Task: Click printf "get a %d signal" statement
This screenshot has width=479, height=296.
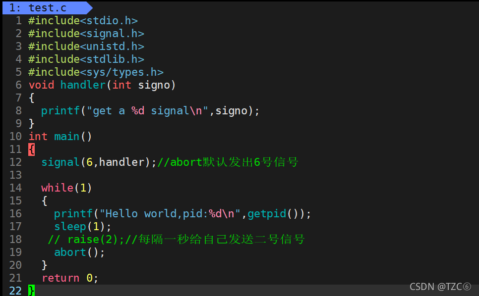Action: pyautogui.click(x=150, y=111)
